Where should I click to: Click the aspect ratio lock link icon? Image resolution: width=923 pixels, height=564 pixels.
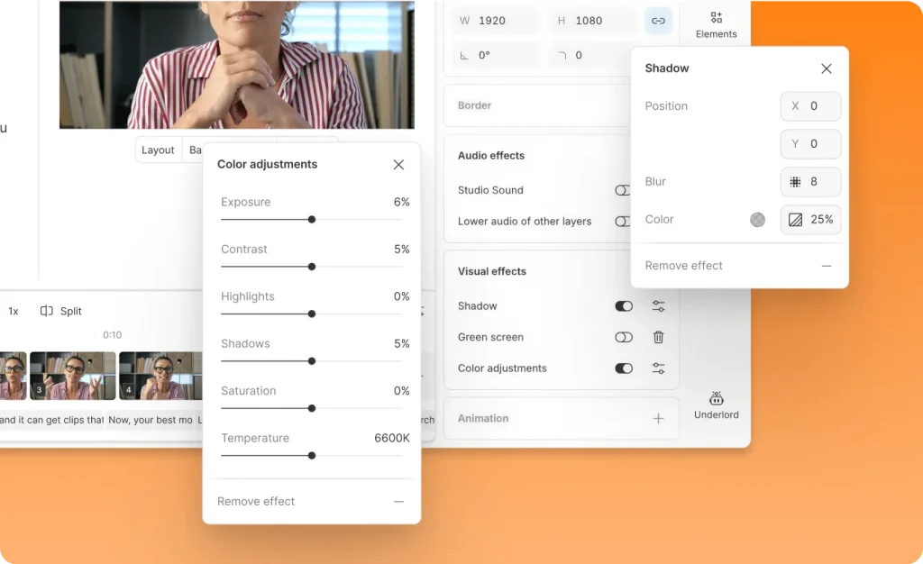(x=658, y=21)
